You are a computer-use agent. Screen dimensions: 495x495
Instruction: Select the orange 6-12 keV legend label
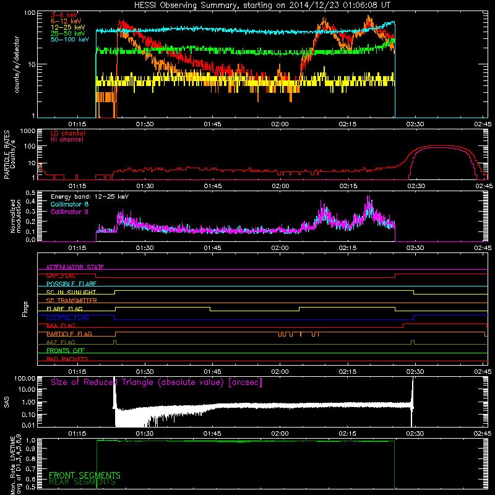66,21
